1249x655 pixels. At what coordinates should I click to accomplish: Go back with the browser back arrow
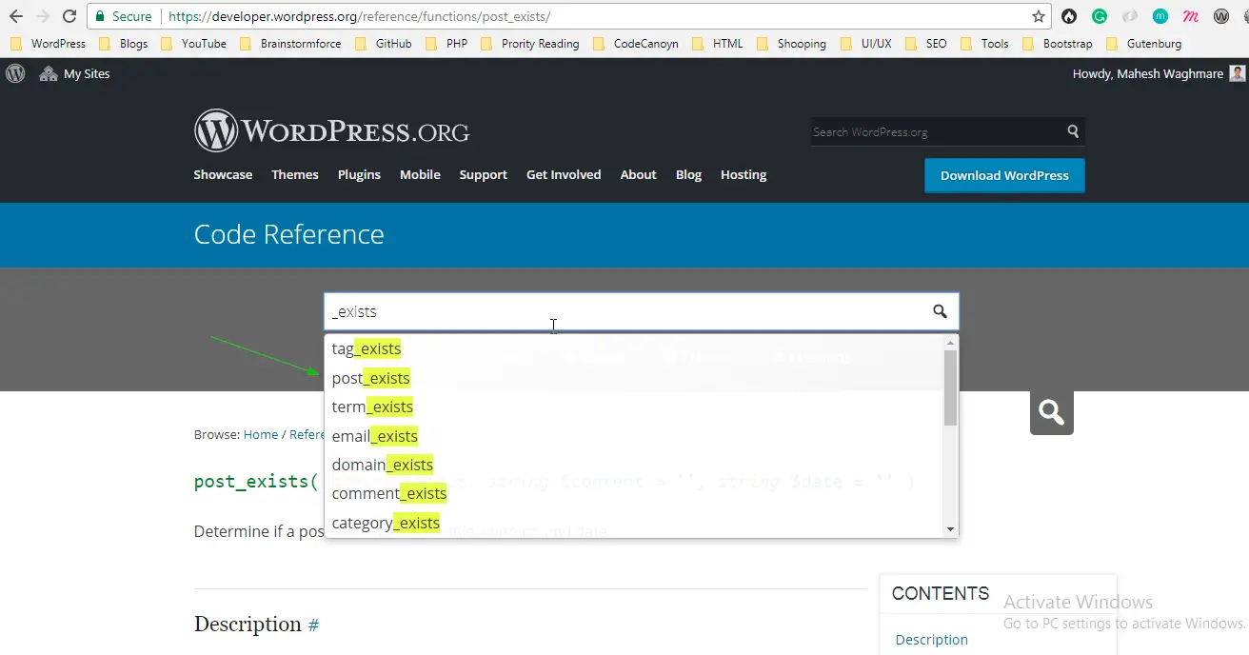click(x=16, y=16)
